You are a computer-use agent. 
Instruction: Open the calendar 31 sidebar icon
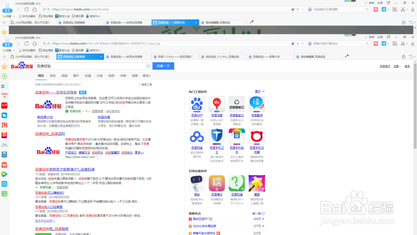pyautogui.click(x=4, y=96)
